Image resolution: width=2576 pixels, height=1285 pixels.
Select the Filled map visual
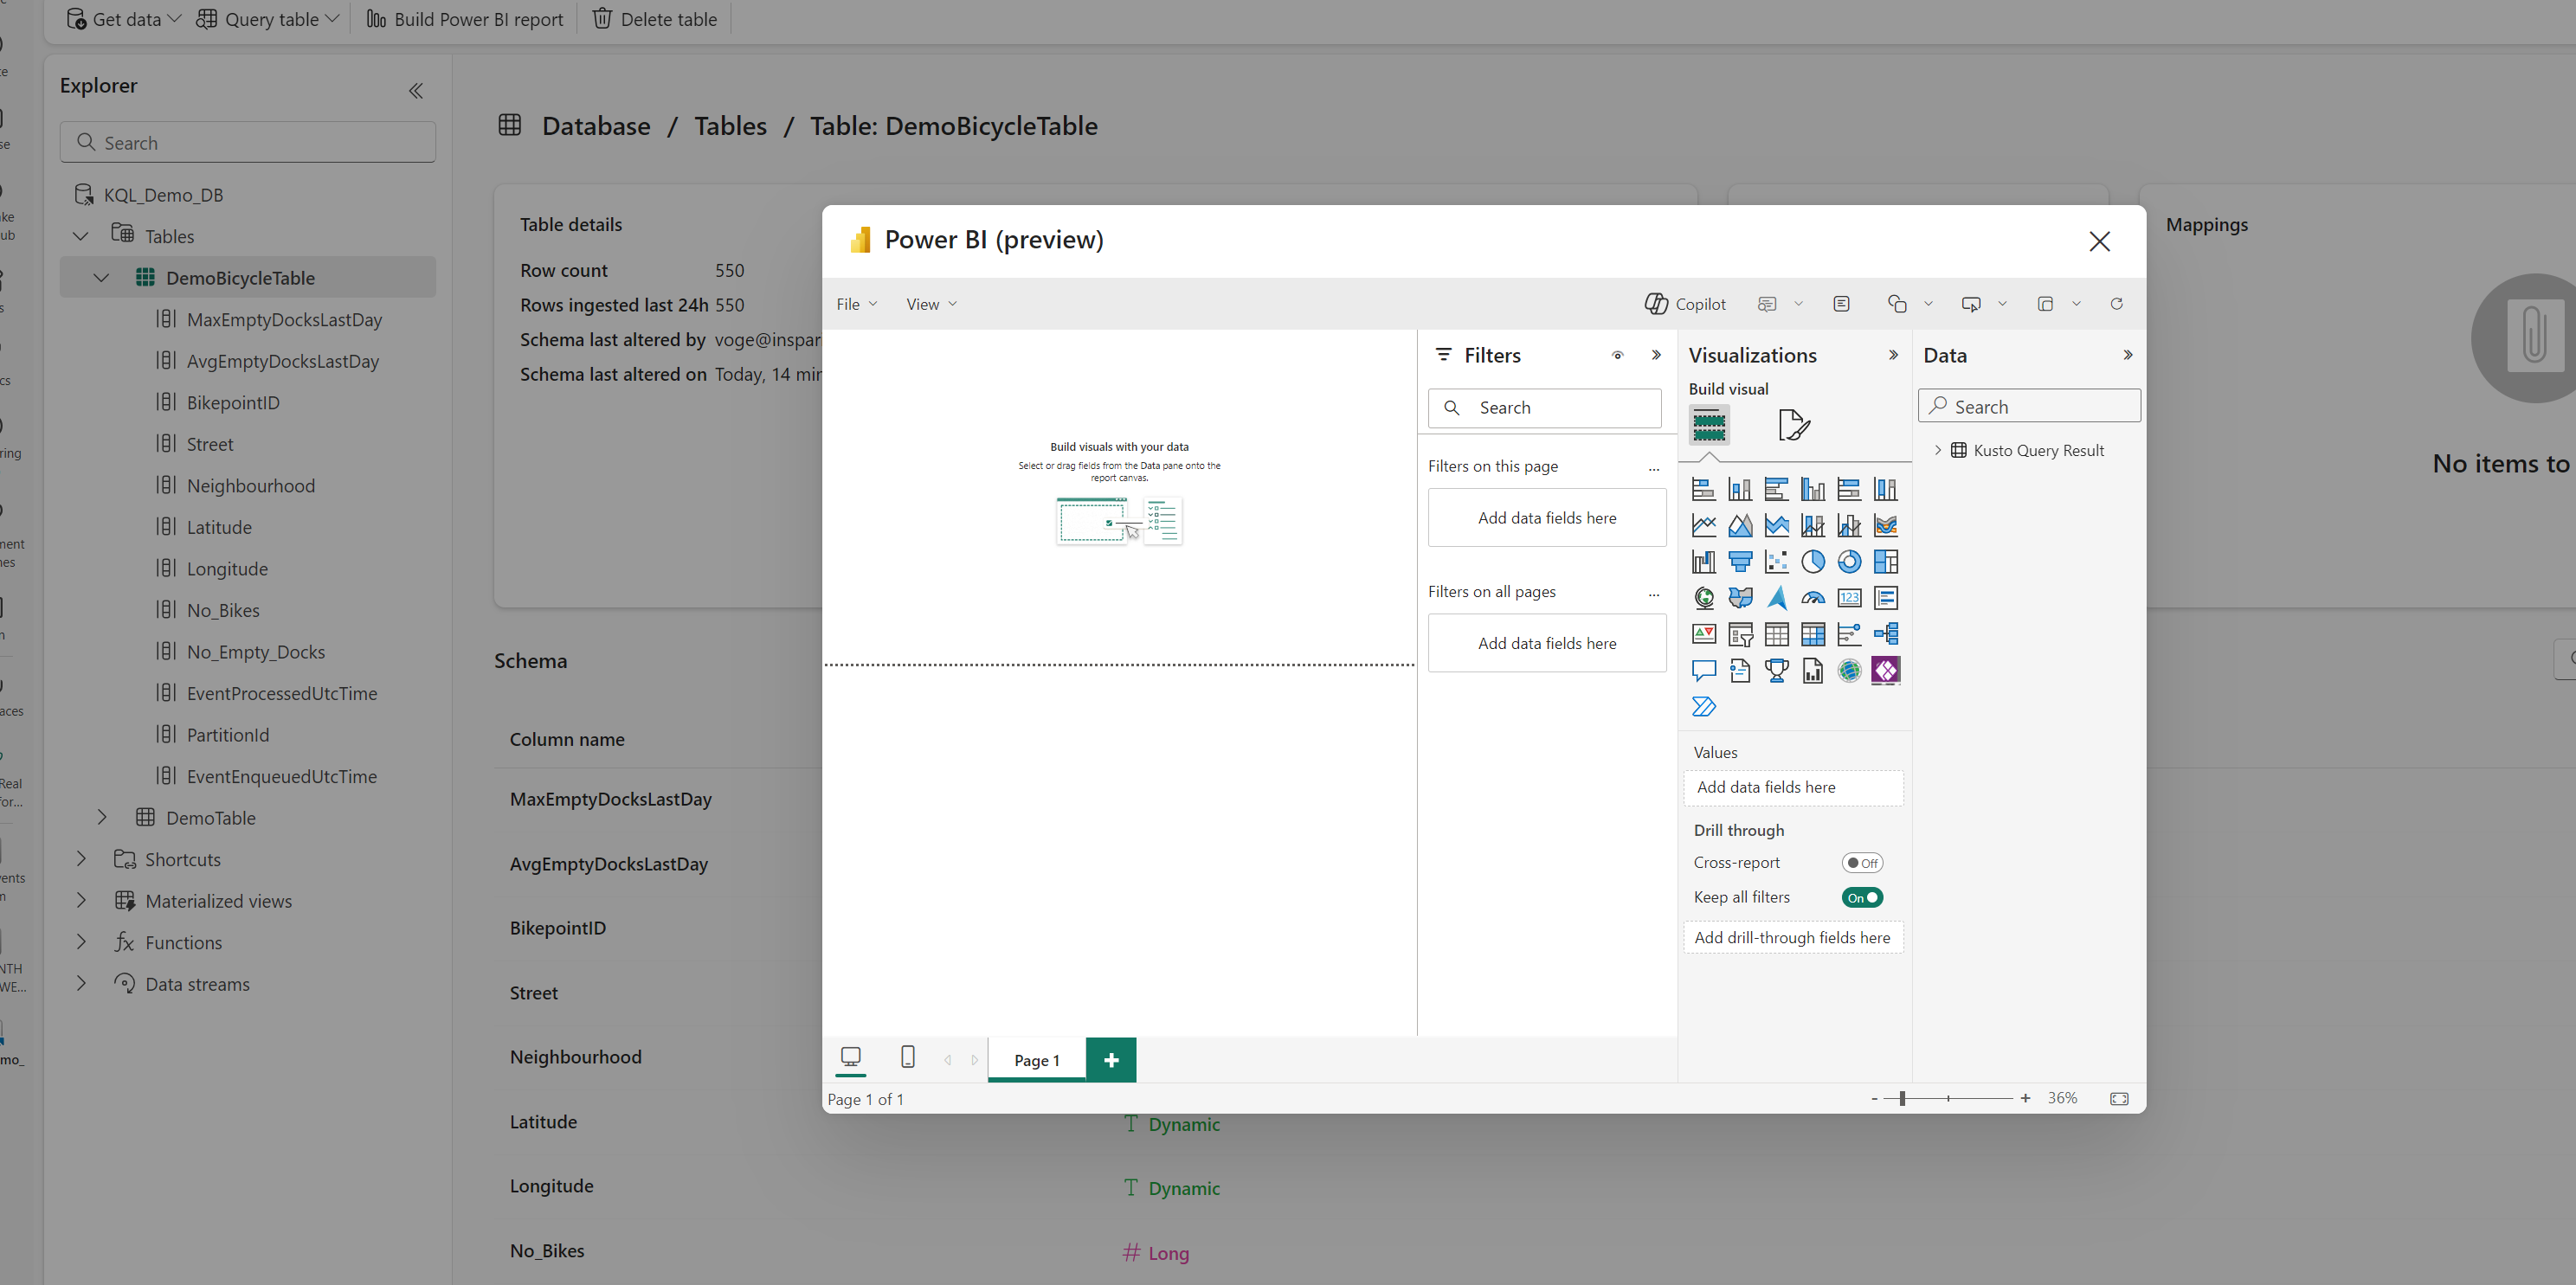click(1740, 598)
